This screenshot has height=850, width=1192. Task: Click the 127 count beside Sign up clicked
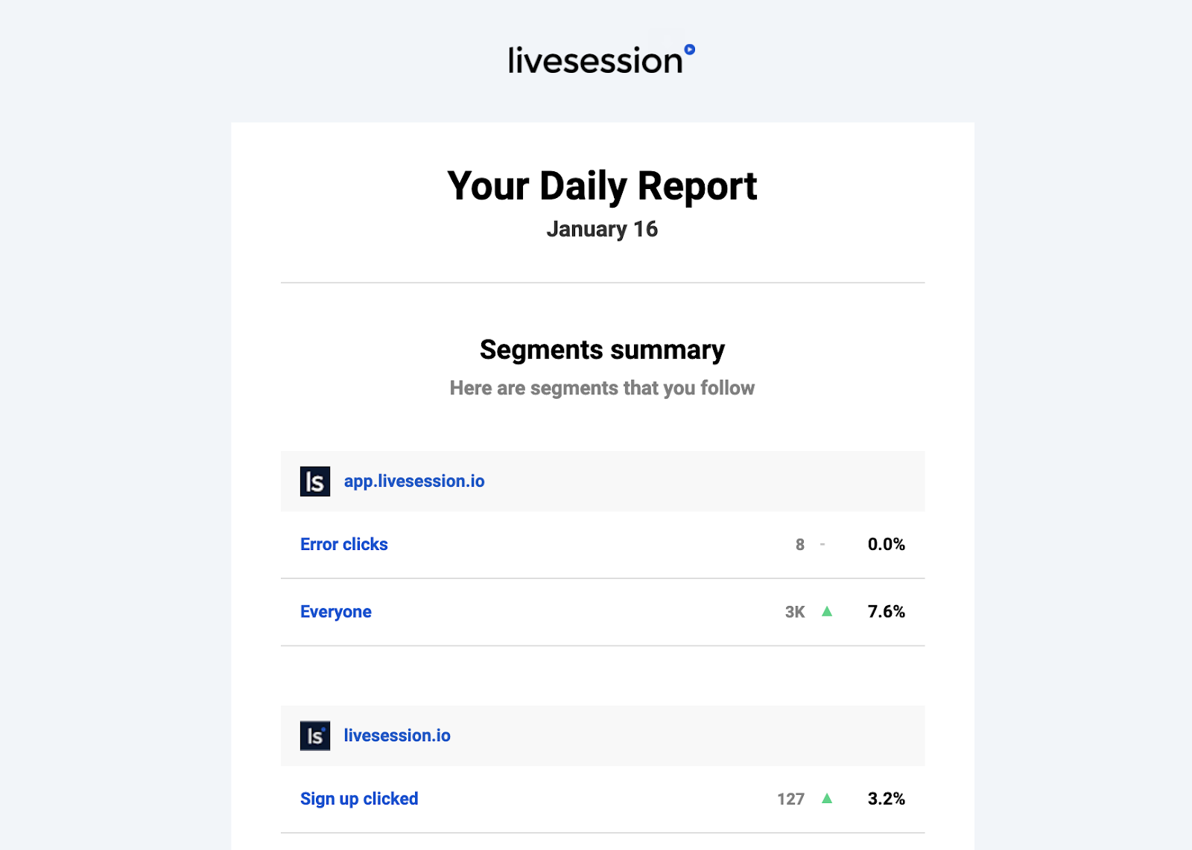(x=790, y=798)
